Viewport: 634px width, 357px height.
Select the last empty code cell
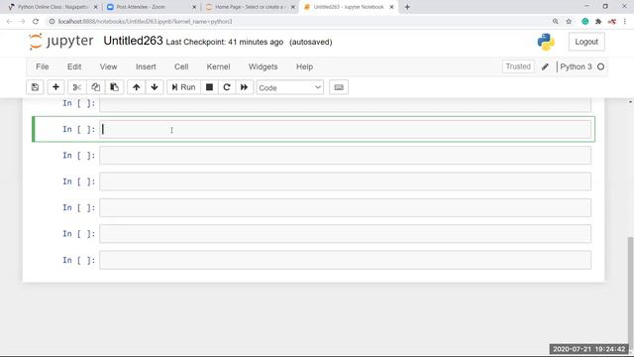point(346,260)
